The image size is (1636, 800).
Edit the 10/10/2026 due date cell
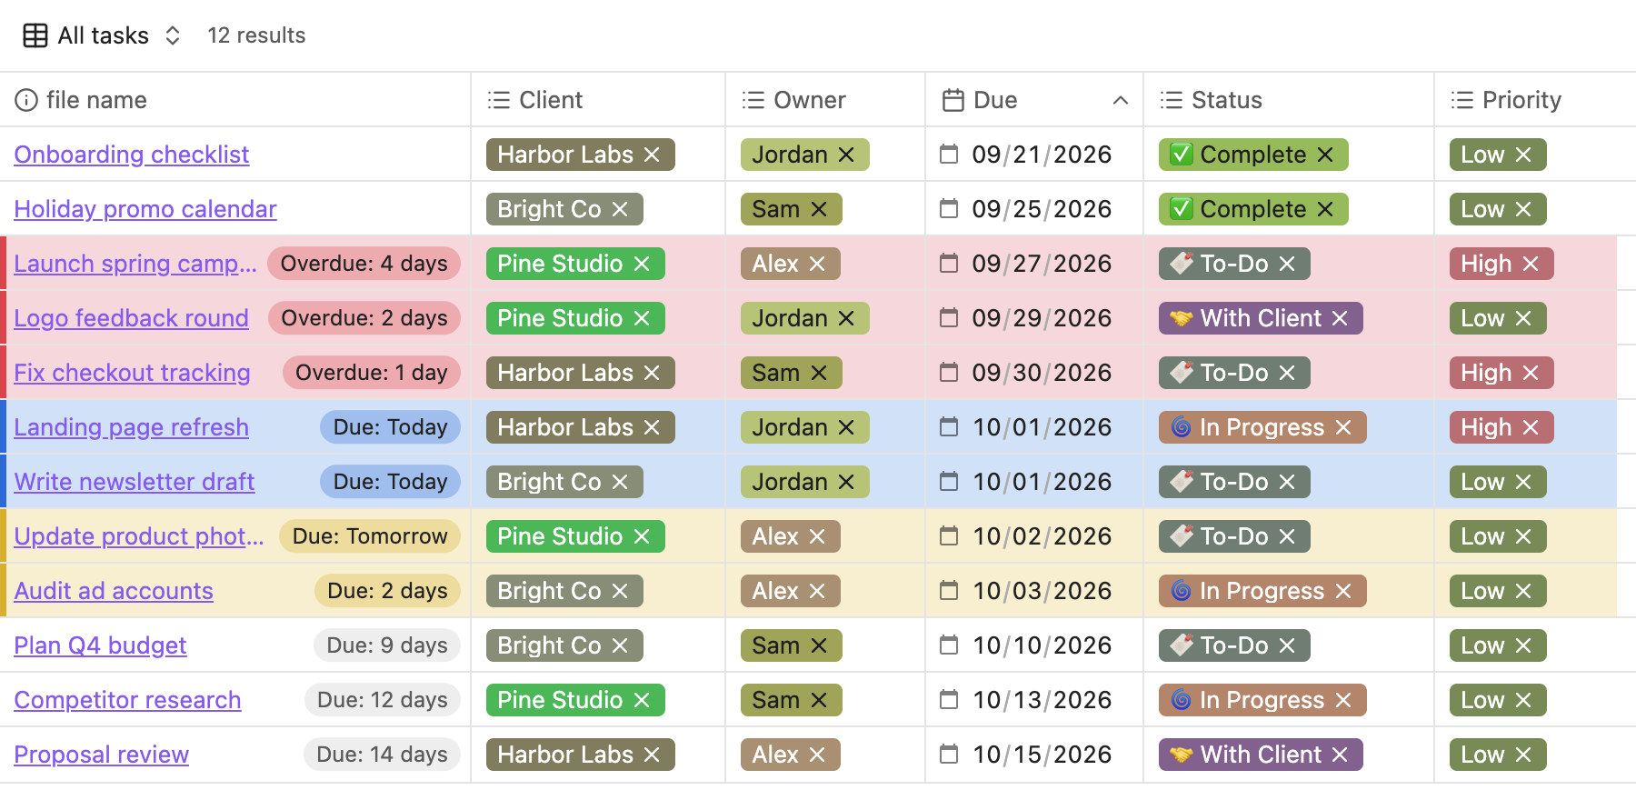click(x=1034, y=645)
